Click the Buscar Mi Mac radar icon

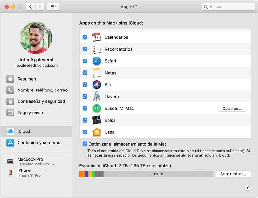[x=97, y=108]
